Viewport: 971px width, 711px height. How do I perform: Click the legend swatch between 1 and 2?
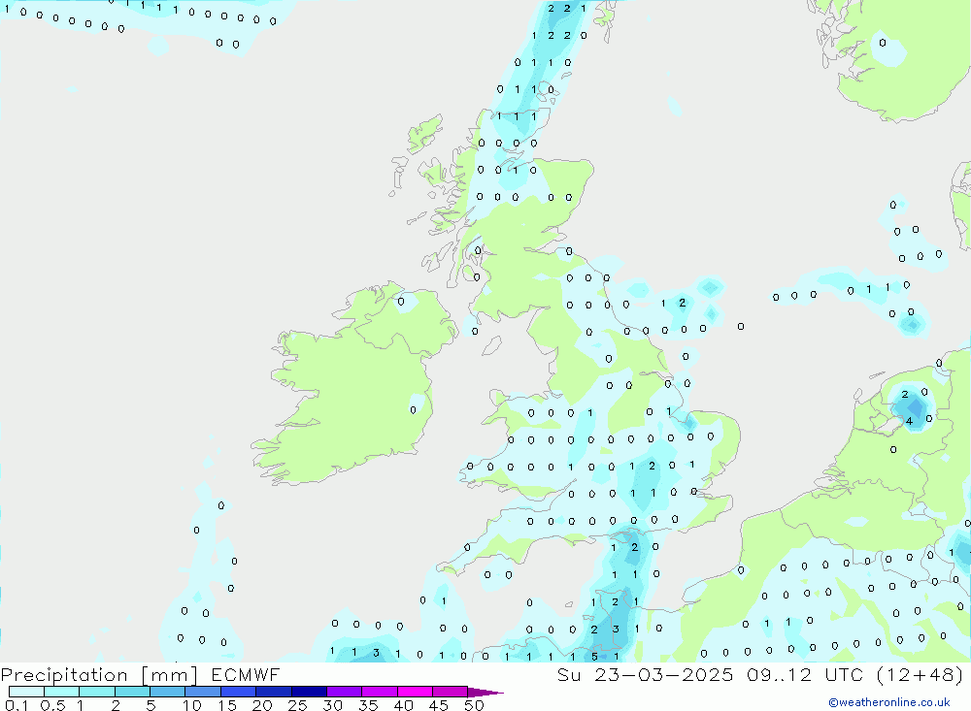(97, 692)
